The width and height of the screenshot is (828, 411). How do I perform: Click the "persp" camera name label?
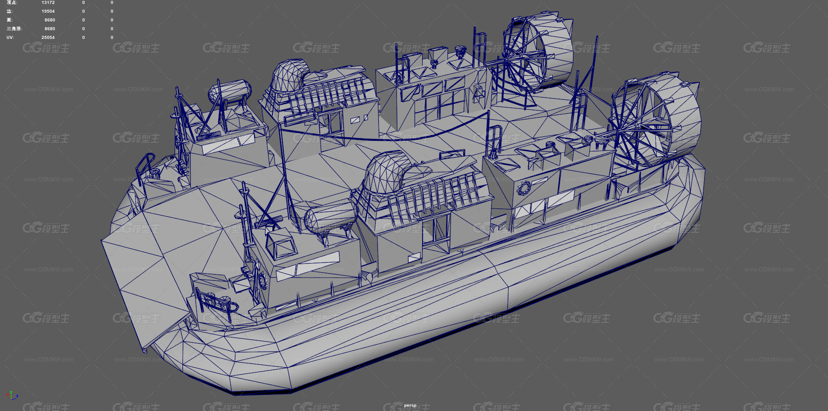pyautogui.click(x=410, y=405)
